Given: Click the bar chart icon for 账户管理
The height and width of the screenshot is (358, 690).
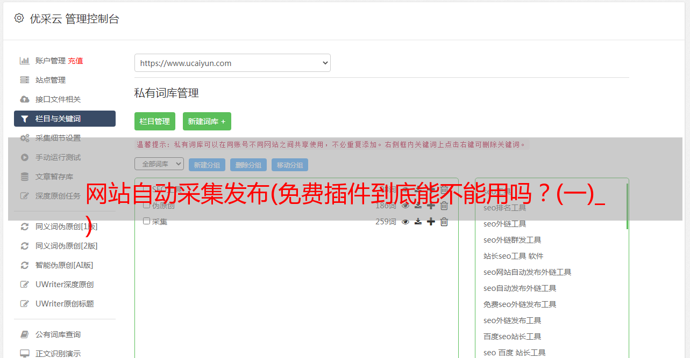Looking at the screenshot, I should (24, 61).
